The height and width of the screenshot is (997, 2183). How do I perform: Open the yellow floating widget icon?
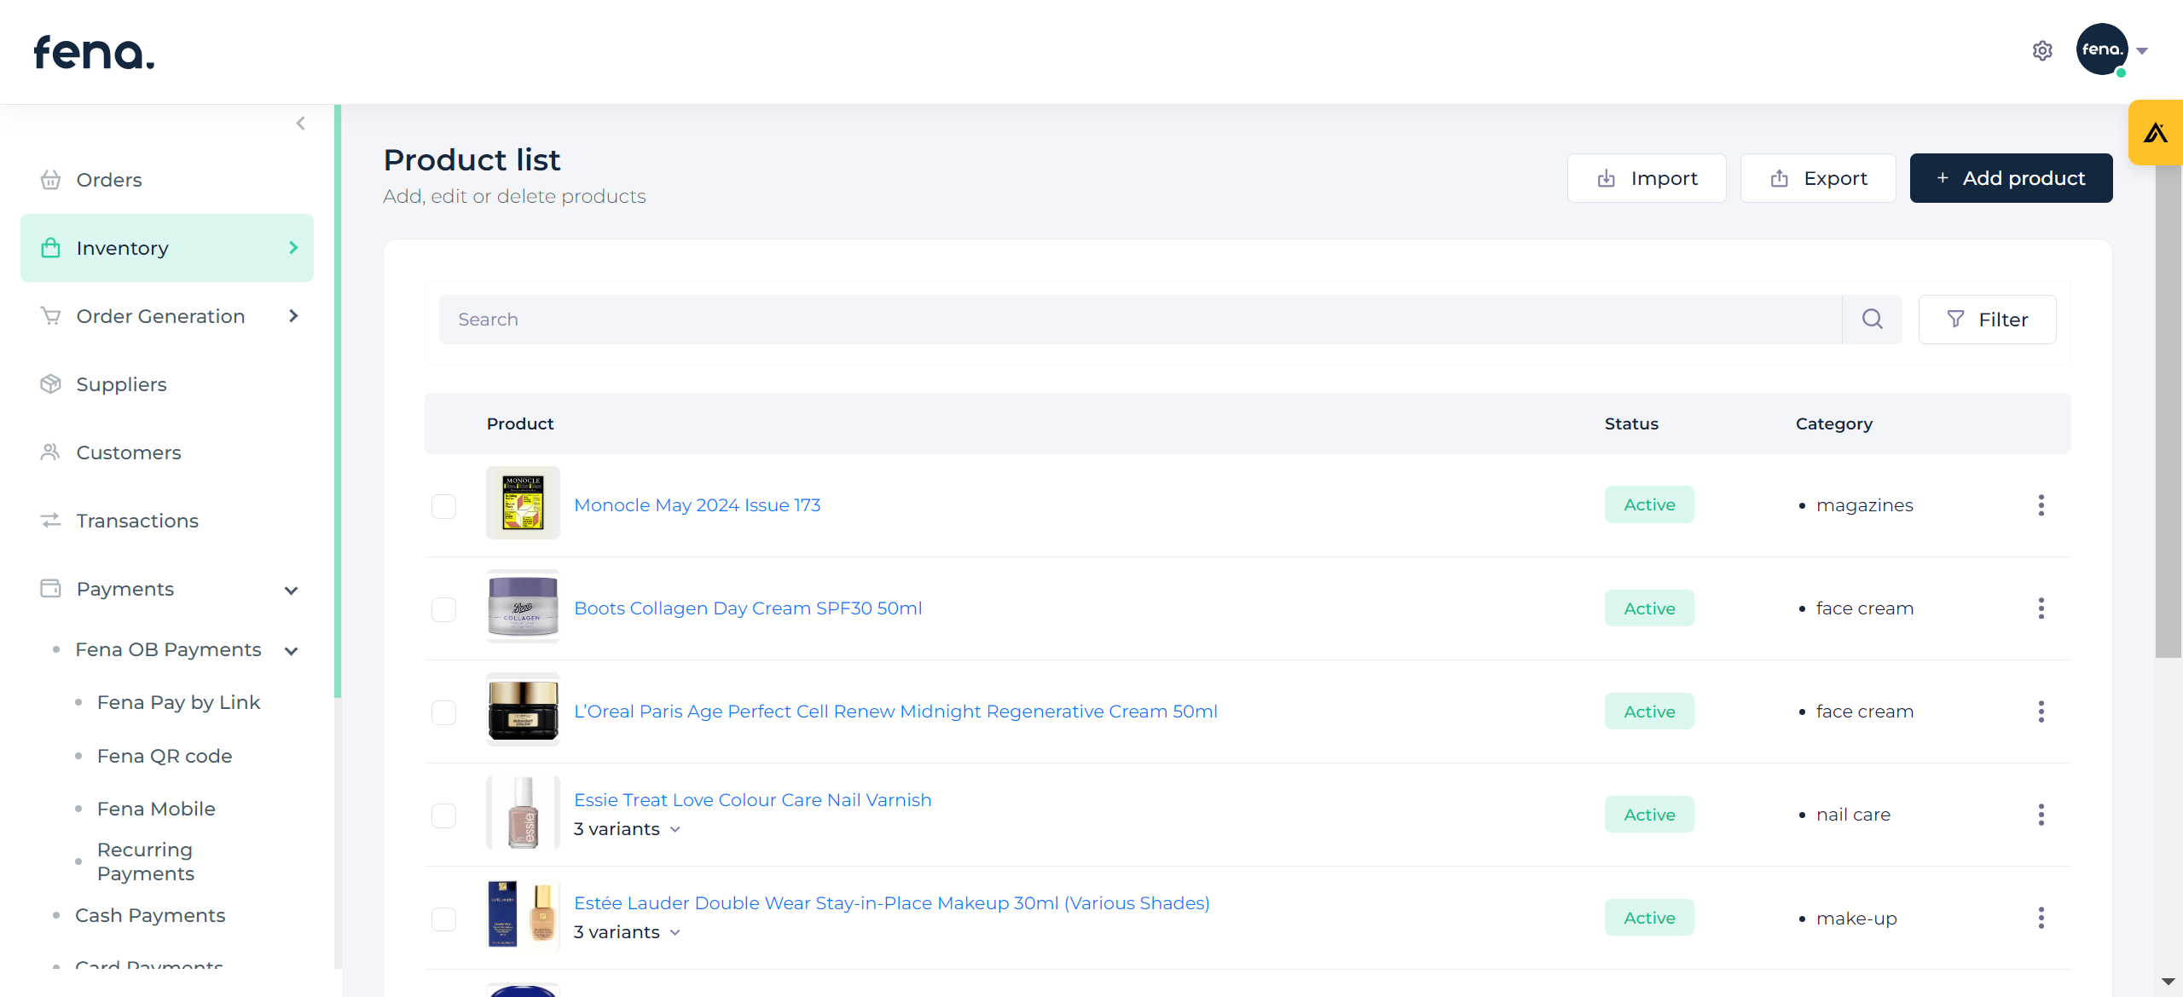coord(2155,133)
